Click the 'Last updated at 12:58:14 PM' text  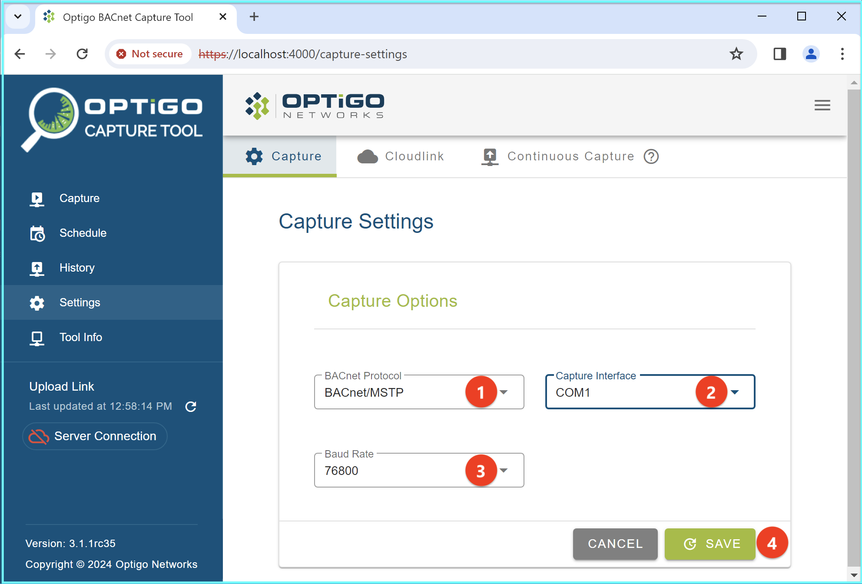coord(100,406)
